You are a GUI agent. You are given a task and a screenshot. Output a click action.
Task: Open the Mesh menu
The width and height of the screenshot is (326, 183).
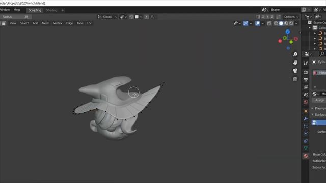coord(45,23)
